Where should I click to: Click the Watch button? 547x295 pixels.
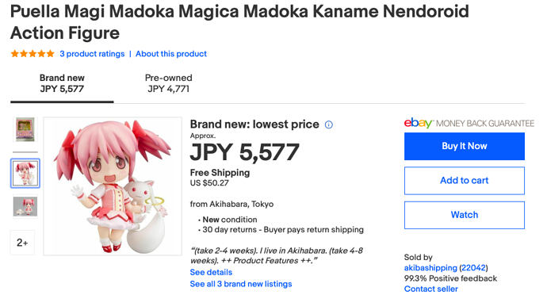465,215
